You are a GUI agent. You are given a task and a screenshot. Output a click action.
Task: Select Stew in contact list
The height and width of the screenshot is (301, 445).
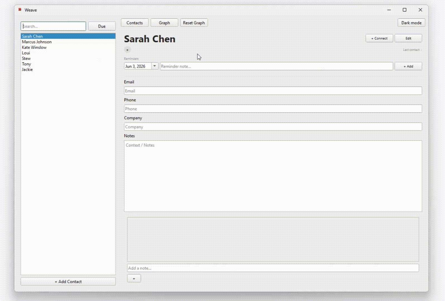tap(68, 58)
